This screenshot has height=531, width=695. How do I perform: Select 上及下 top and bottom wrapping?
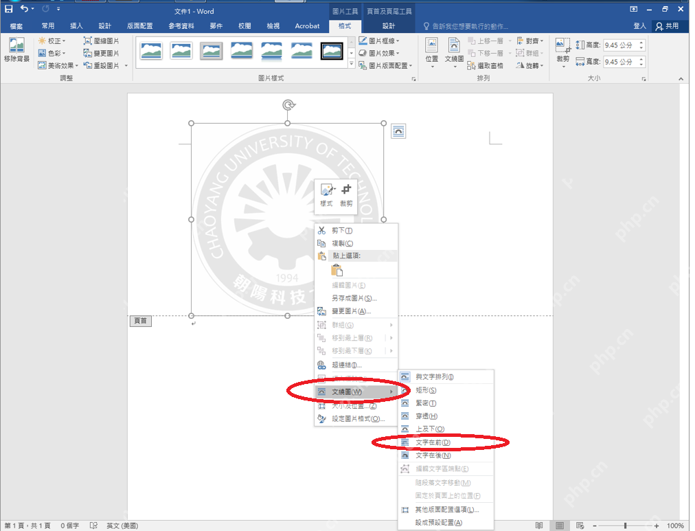[446, 429]
